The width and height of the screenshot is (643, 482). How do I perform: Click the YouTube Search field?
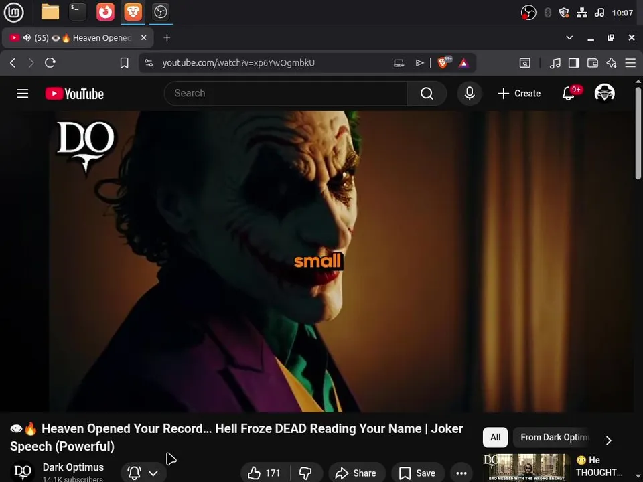coord(285,94)
